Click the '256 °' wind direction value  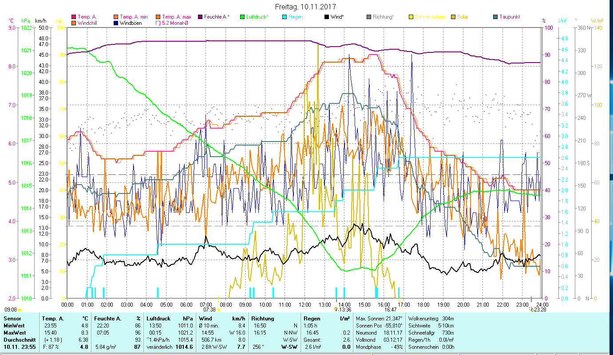point(257,347)
